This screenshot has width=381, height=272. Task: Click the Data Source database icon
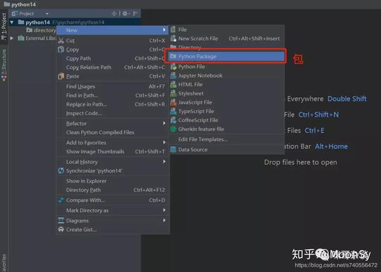click(x=173, y=149)
